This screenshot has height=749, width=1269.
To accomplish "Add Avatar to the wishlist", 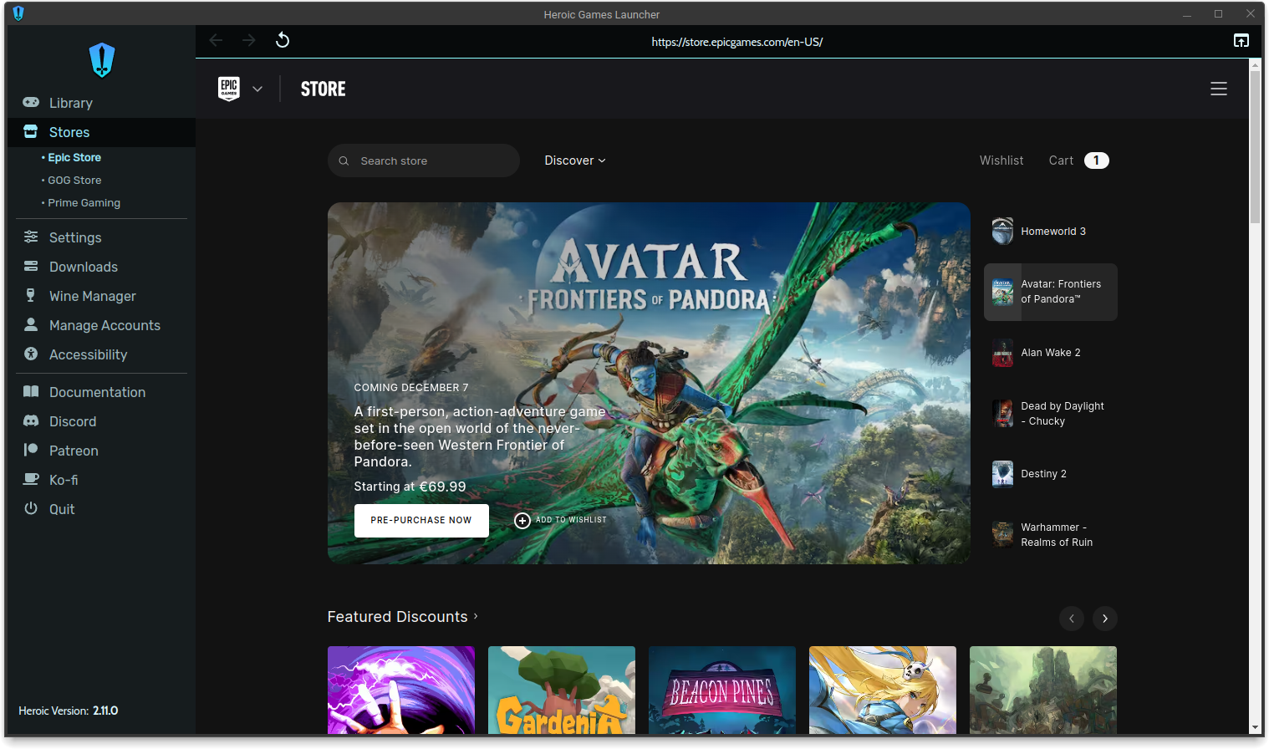I will pos(559,520).
